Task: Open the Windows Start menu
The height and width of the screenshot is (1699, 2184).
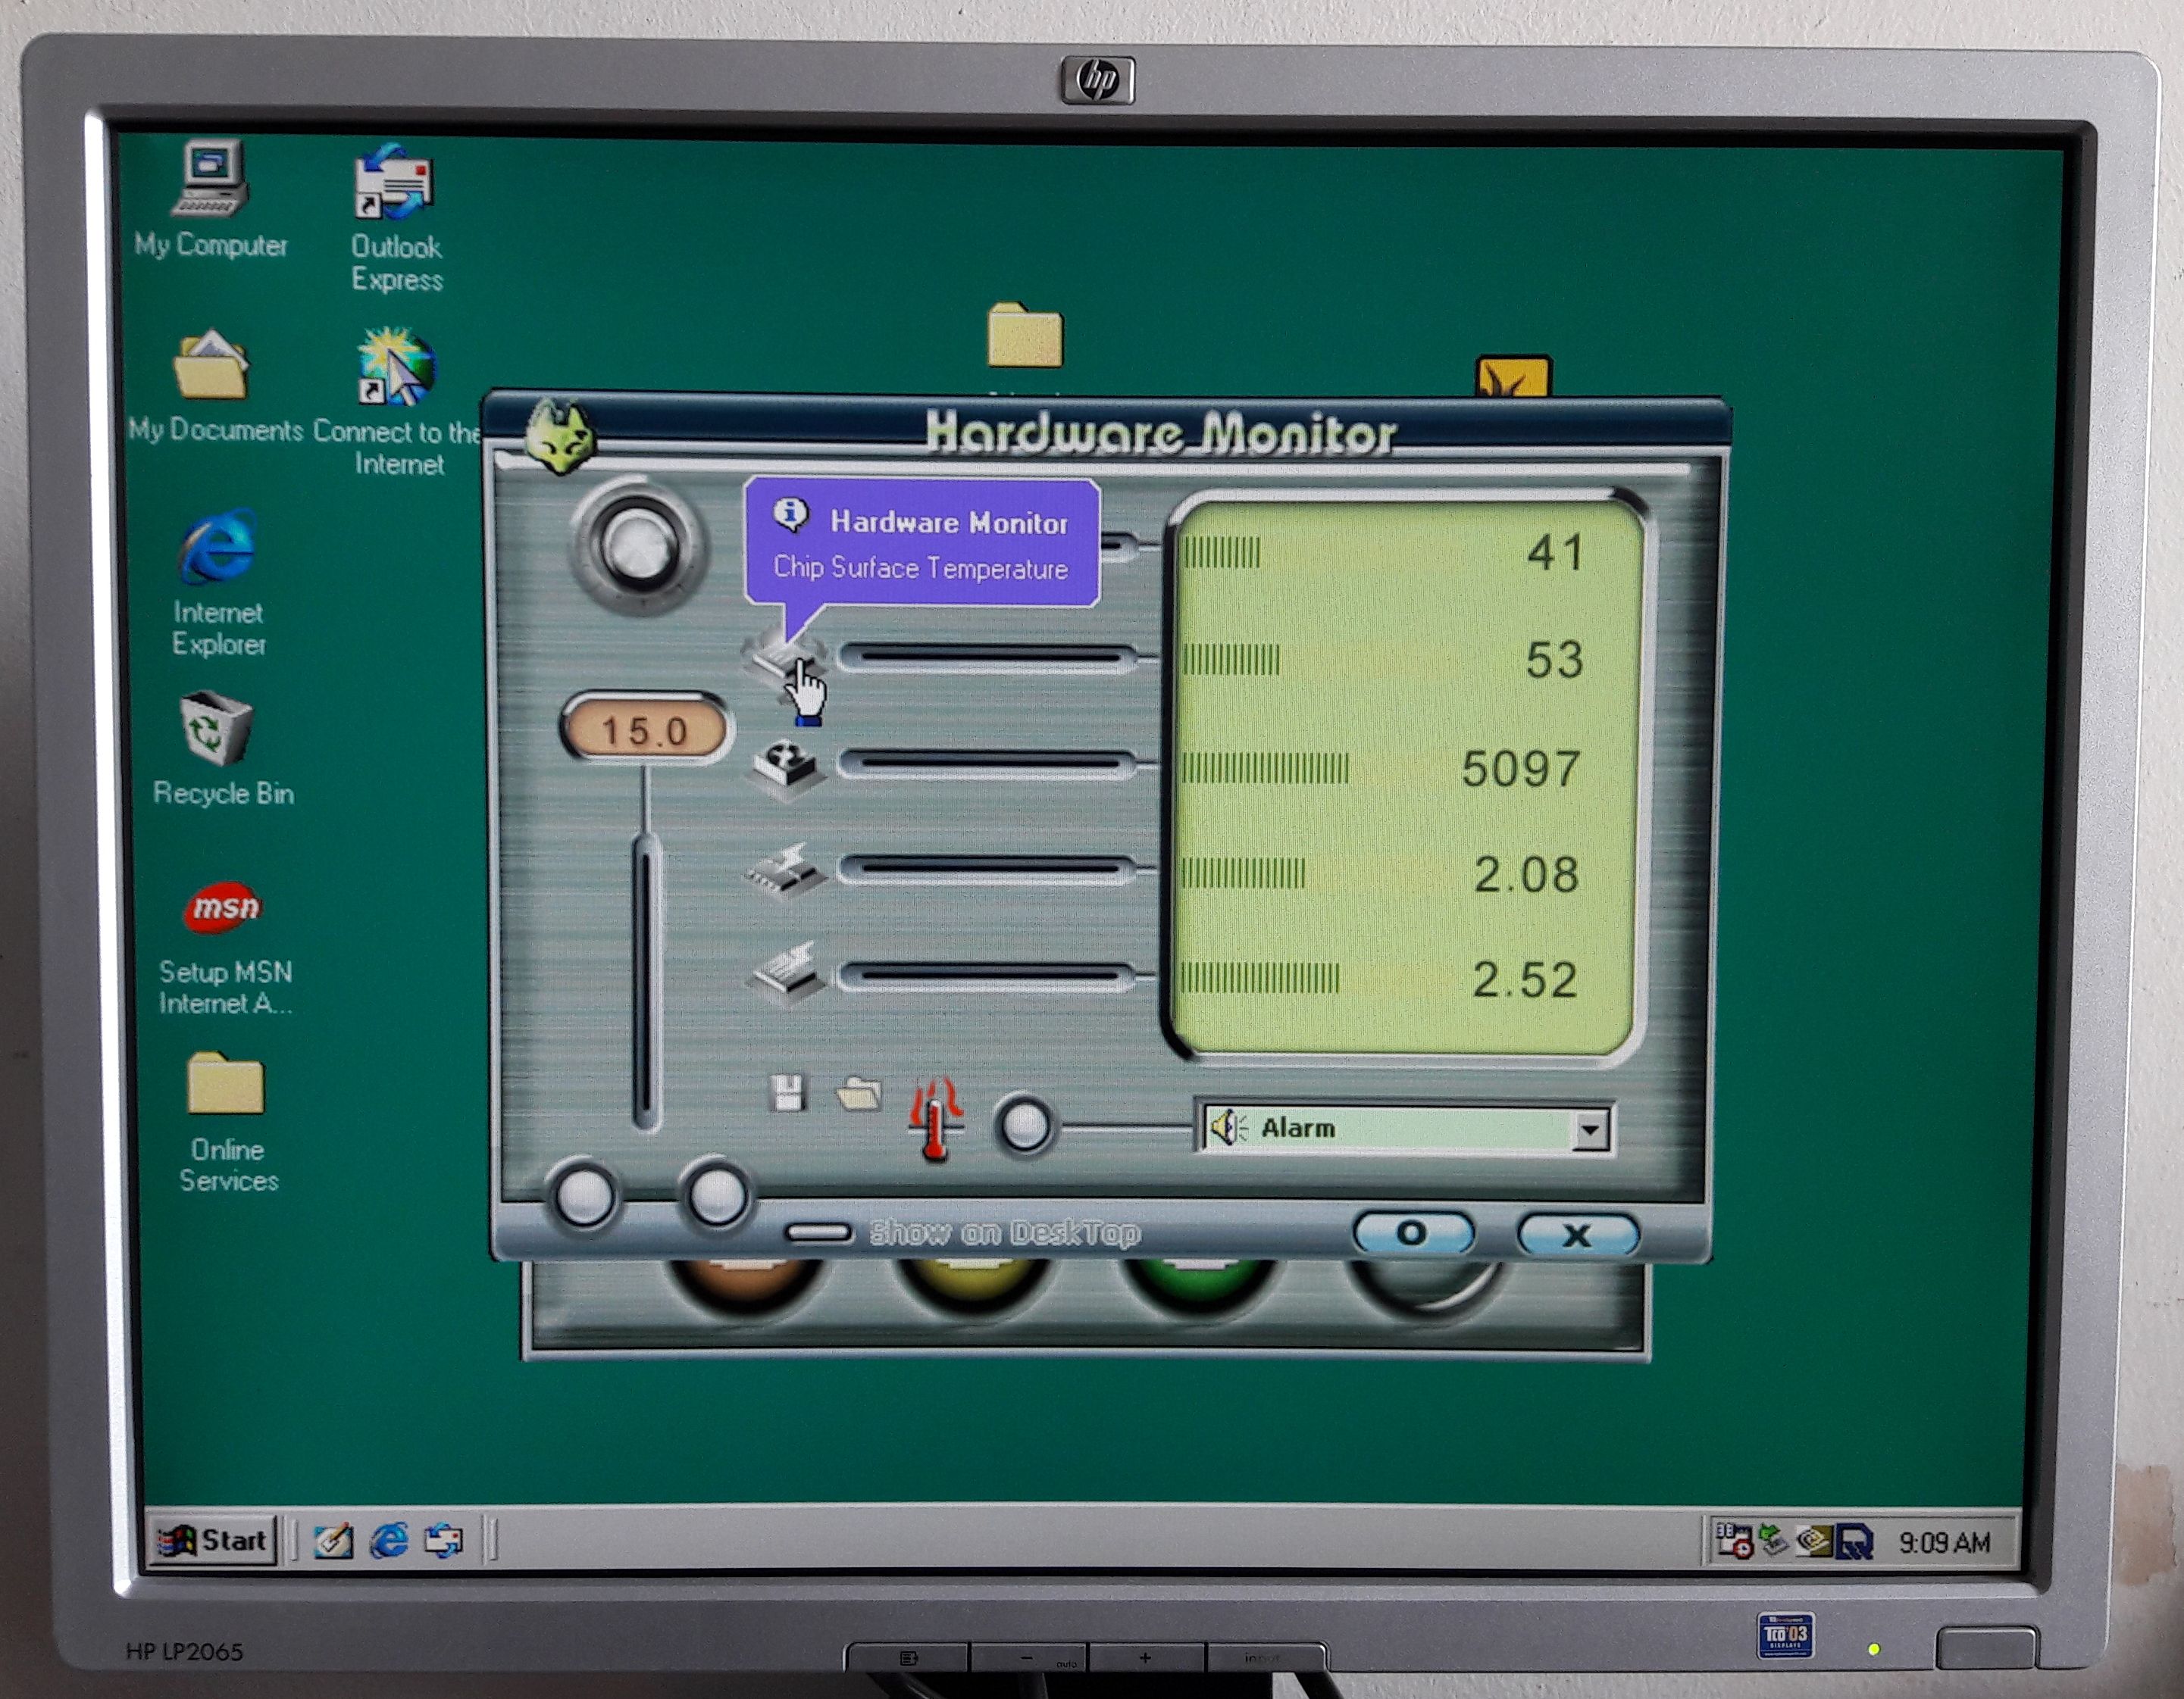Action: coord(214,1540)
